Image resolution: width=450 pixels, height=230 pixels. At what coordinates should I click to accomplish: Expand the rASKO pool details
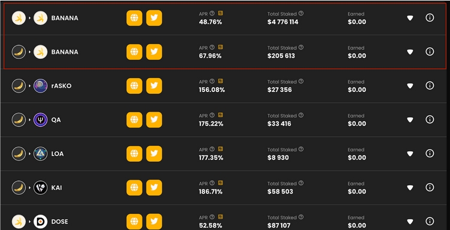410,85
